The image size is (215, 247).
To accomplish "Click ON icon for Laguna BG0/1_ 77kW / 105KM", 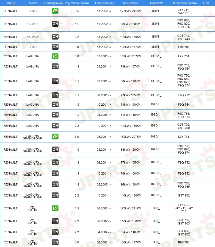I will click(x=55, y=95).
